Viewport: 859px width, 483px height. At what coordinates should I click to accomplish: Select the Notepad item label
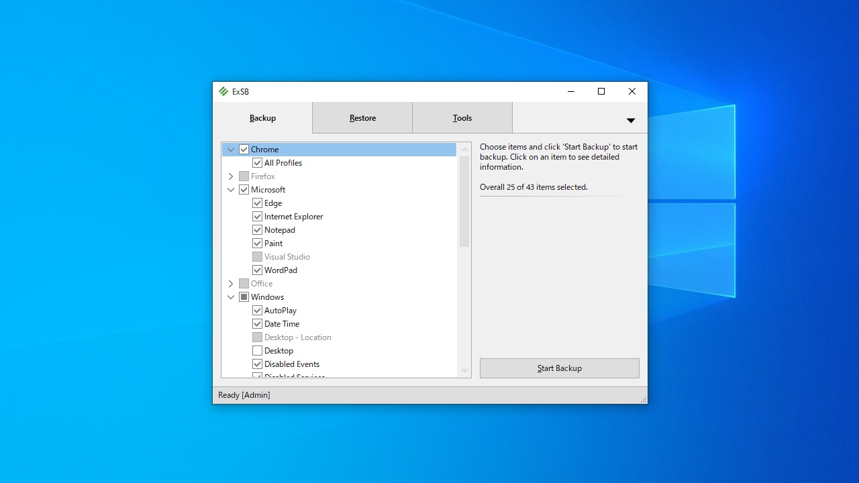(x=280, y=230)
